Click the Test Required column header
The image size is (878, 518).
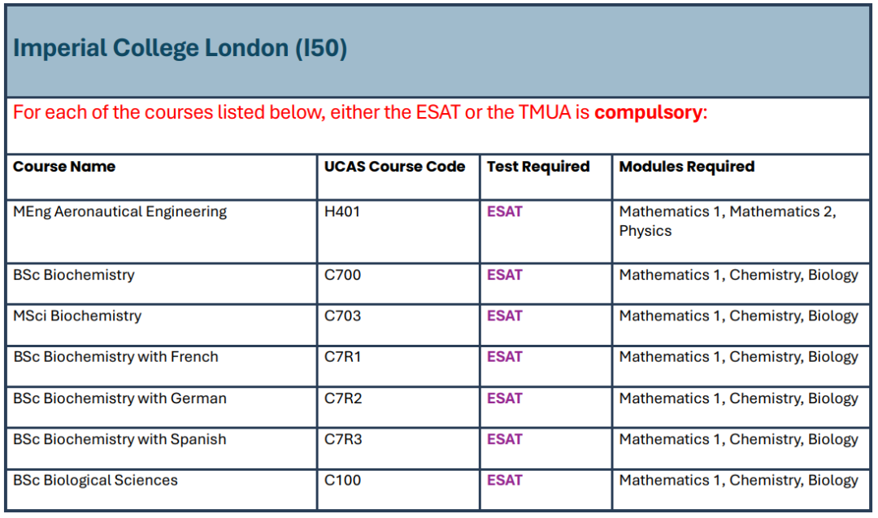click(x=538, y=167)
